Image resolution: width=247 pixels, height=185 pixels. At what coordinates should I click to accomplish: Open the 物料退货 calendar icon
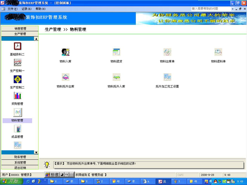pos(117,52)
